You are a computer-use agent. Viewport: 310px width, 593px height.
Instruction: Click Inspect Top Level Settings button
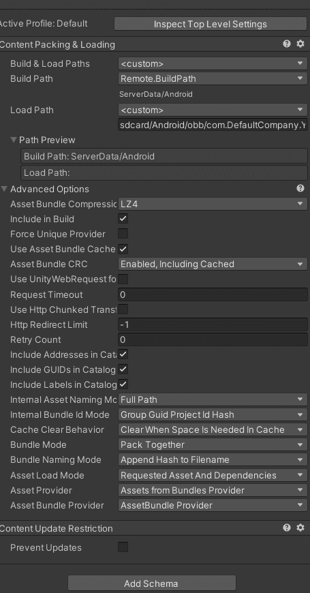click(211, 24)
